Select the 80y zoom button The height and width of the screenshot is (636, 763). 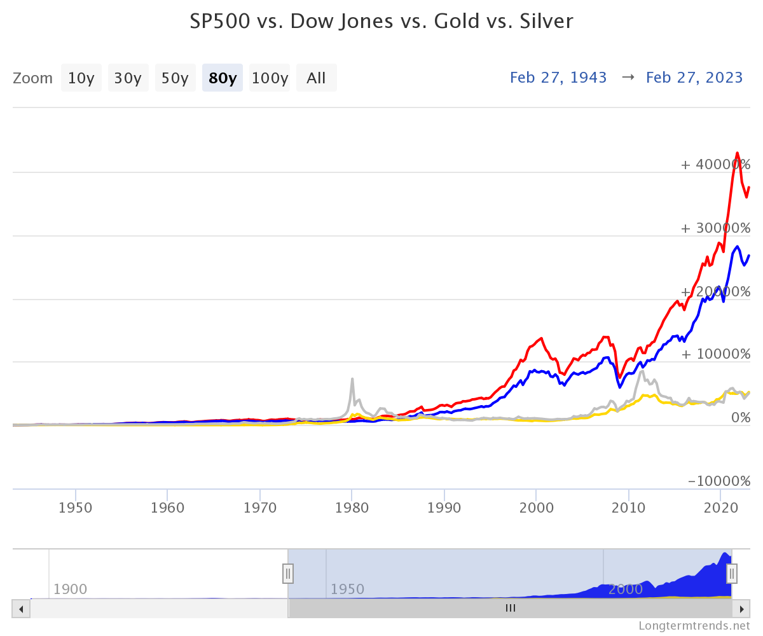223,78
